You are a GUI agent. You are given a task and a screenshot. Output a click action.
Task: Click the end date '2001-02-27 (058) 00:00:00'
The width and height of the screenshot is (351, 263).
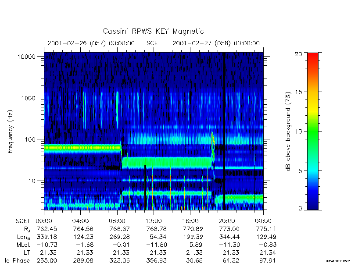216,43
